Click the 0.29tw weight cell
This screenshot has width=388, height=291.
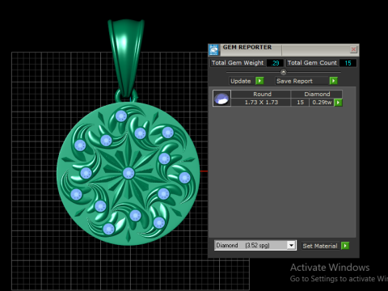coord(322,103)
